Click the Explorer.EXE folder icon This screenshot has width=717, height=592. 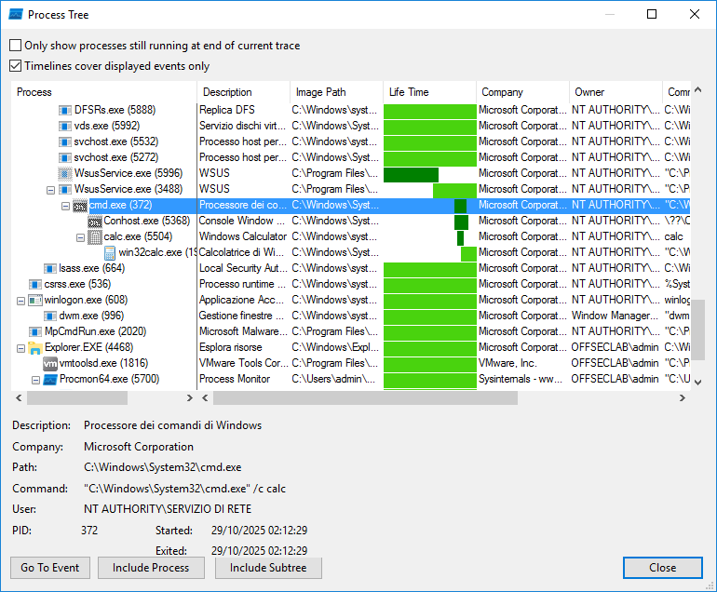point(35,348)
